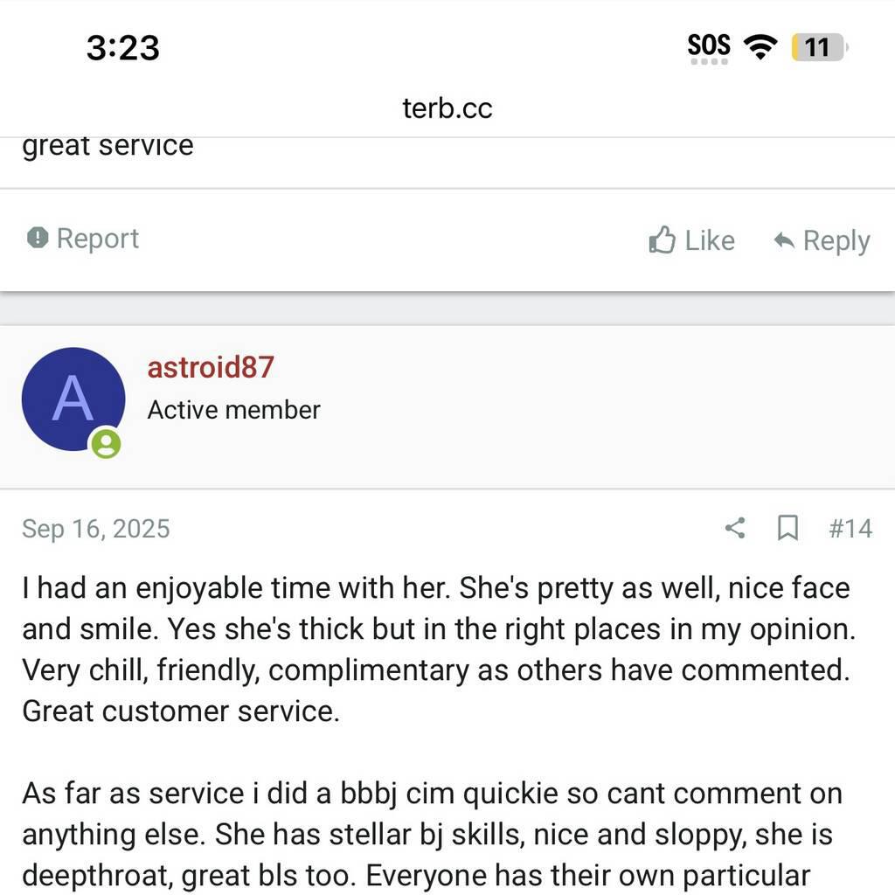895x895 pixels.
Task: Open the #14 post permalink
Action: (x=850, y=528)
